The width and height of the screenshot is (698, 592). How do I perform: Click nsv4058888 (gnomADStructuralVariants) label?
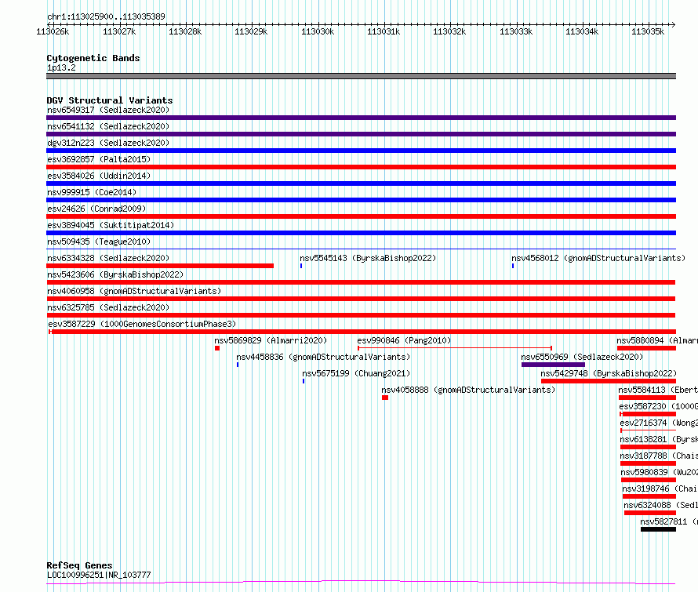(468, 390)
